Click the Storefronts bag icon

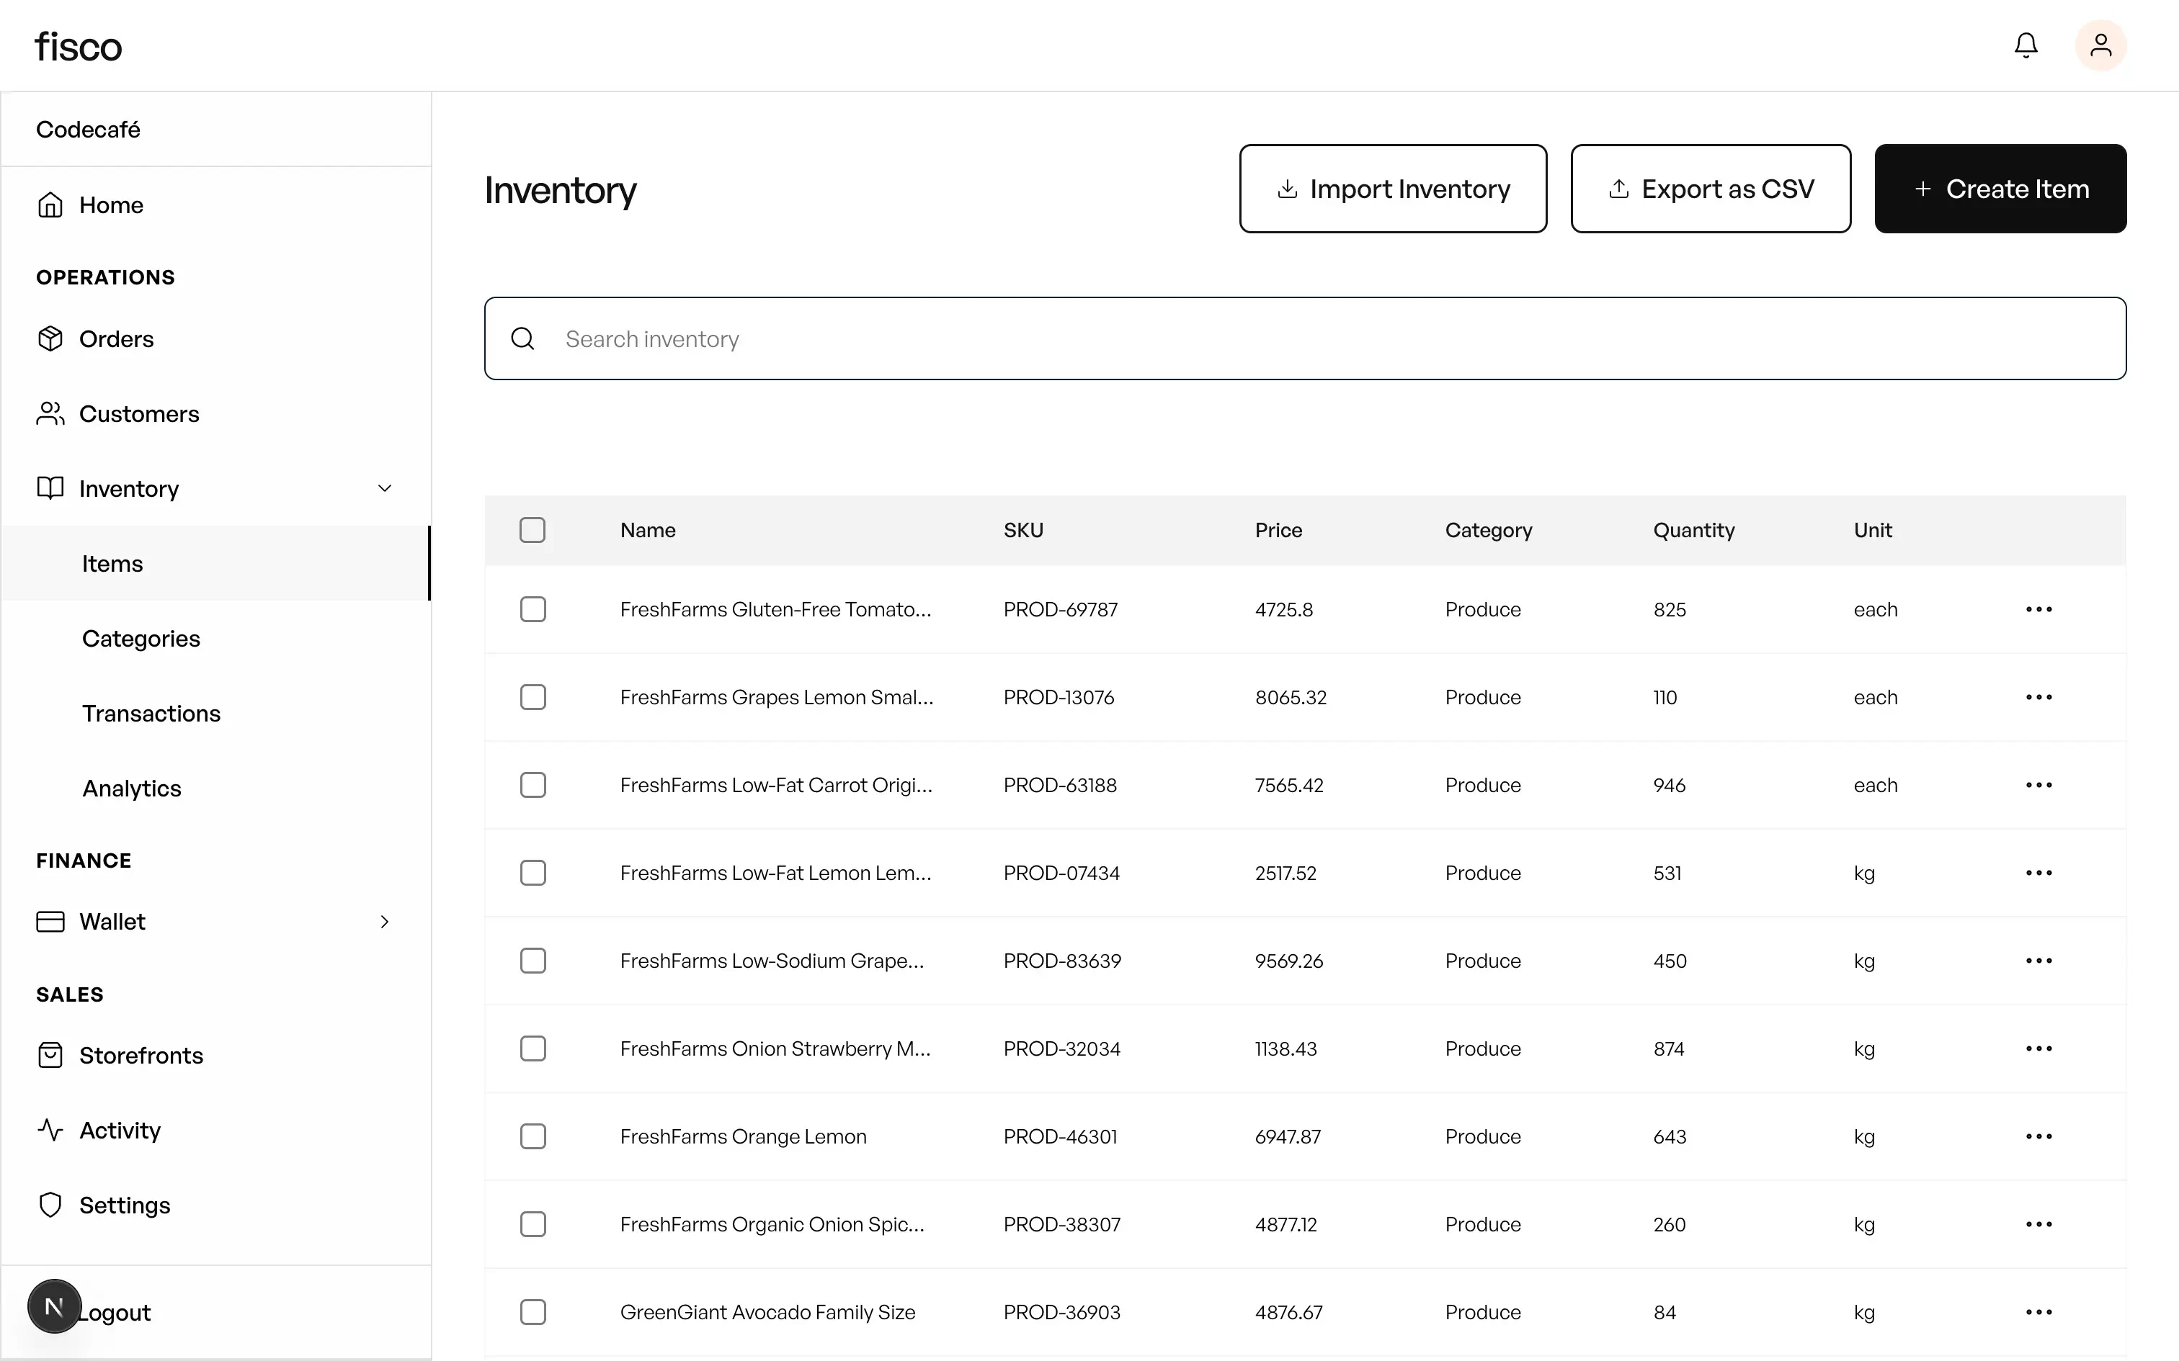(x=50, y=1055)
